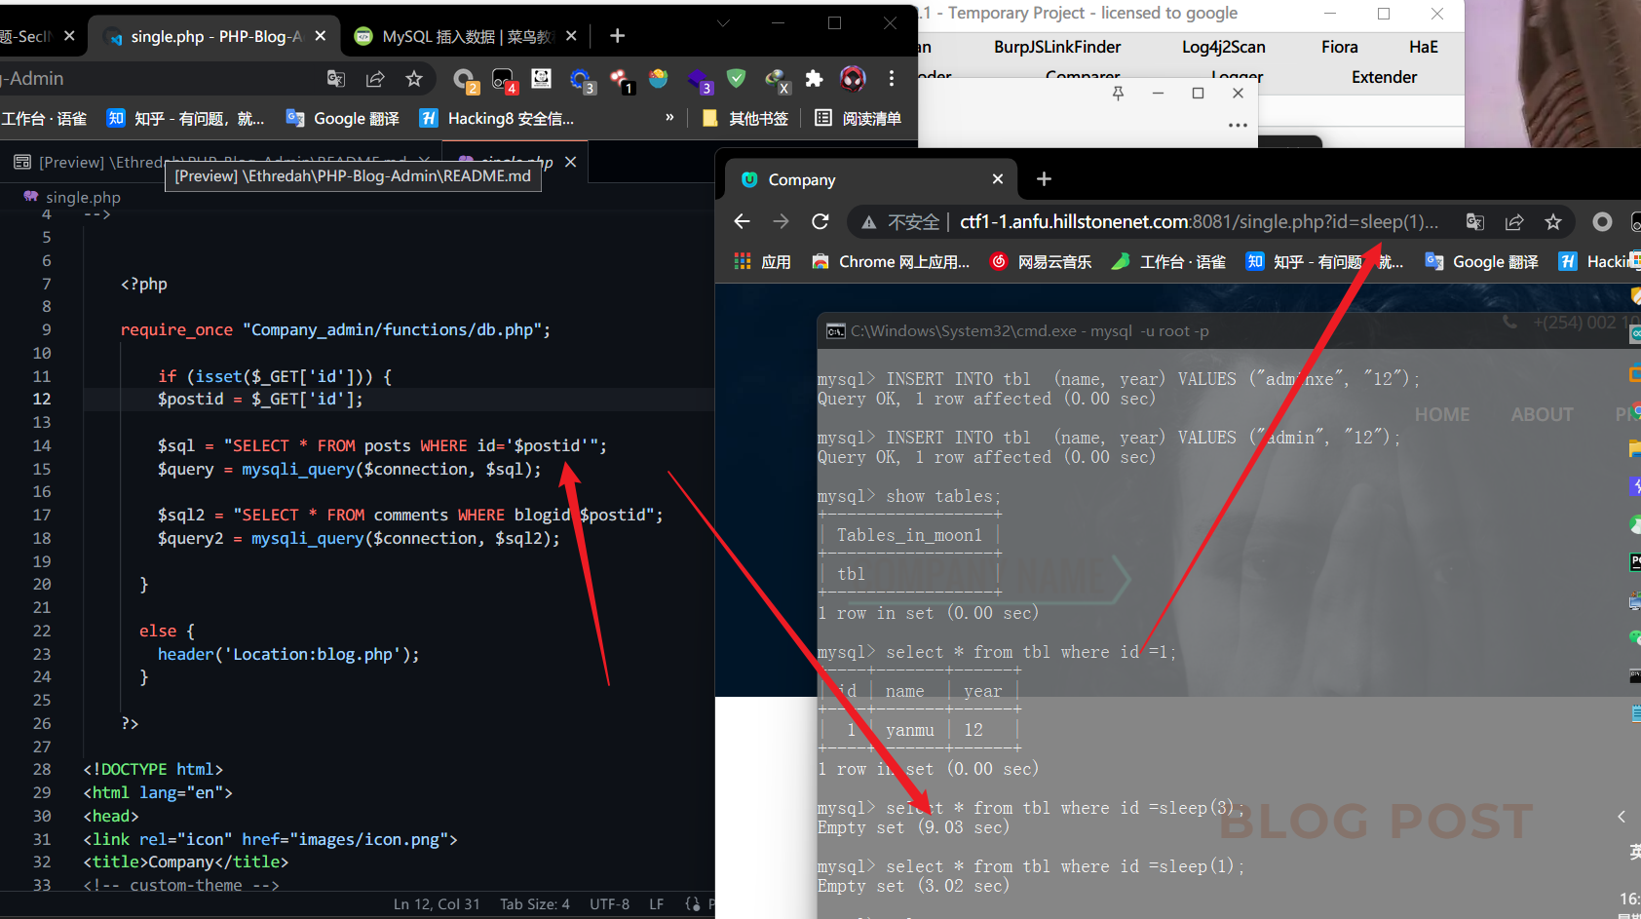Switch to MySQL 插入数据 browser tab

tap(466, 36)
